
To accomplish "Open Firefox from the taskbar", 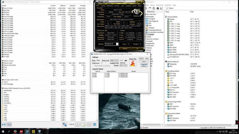I will (15, 131).
